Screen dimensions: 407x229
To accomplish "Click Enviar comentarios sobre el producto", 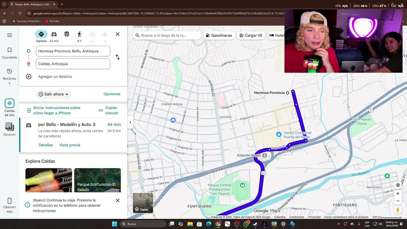I will (x=346, y=217).
